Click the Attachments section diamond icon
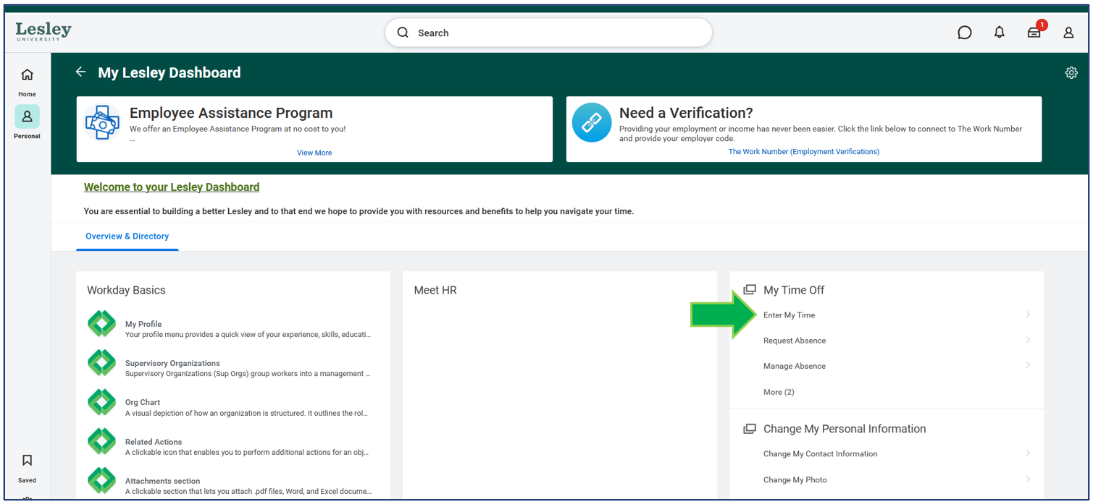Viewport: 1093px width, 504px height. tap(102, 480)
